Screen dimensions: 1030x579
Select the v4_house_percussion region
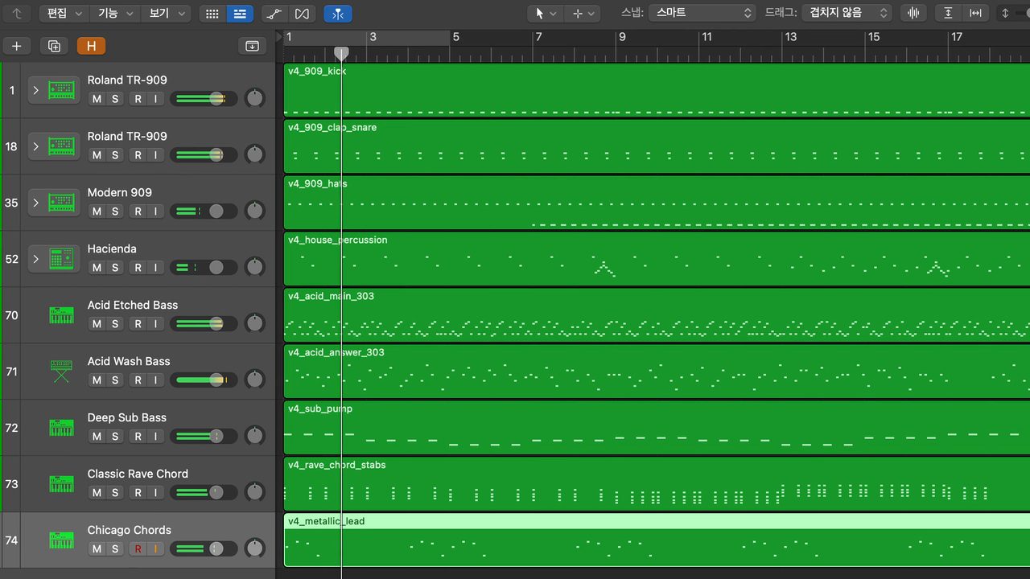pos(657,259)
